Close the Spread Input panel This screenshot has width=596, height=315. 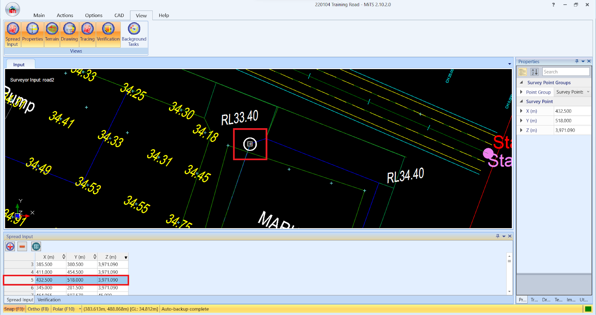point(510,236)
